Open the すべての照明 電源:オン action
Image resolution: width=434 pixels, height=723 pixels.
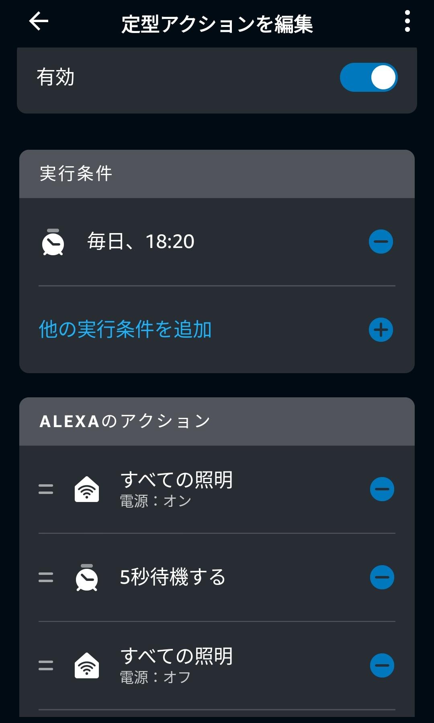[177, 488]
